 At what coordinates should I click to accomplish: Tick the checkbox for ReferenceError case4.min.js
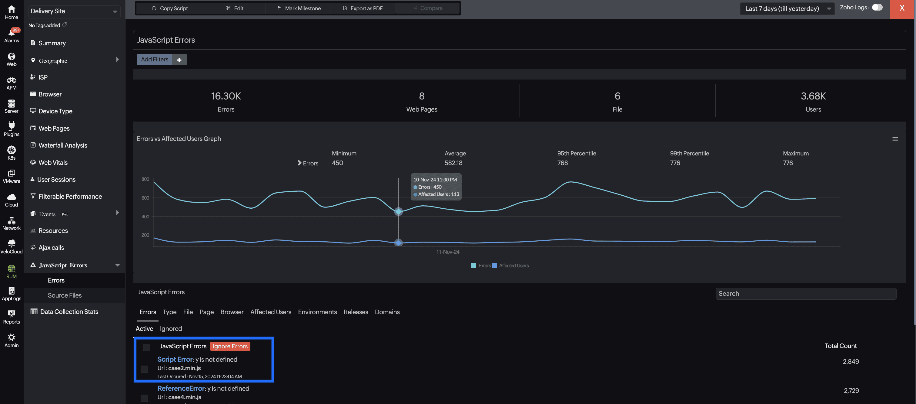pos(144,398)
